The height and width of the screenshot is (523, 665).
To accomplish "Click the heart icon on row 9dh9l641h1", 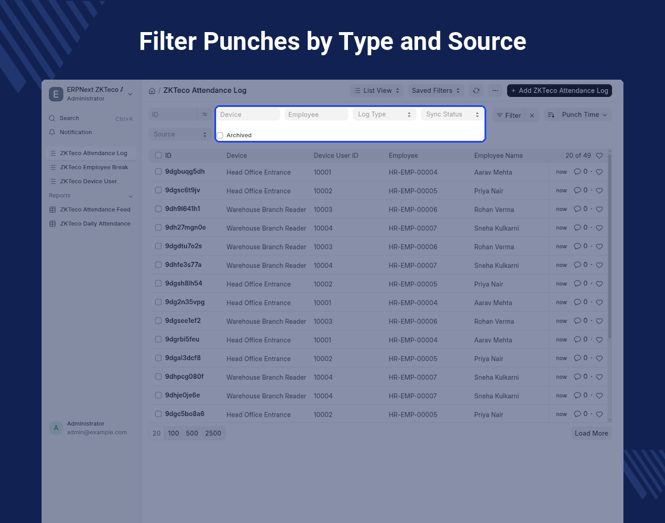I will click(599, 209).
